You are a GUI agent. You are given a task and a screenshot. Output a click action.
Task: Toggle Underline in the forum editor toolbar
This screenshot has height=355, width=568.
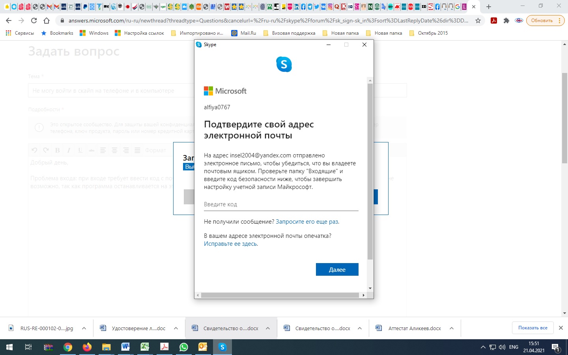(x=80, y=150)
